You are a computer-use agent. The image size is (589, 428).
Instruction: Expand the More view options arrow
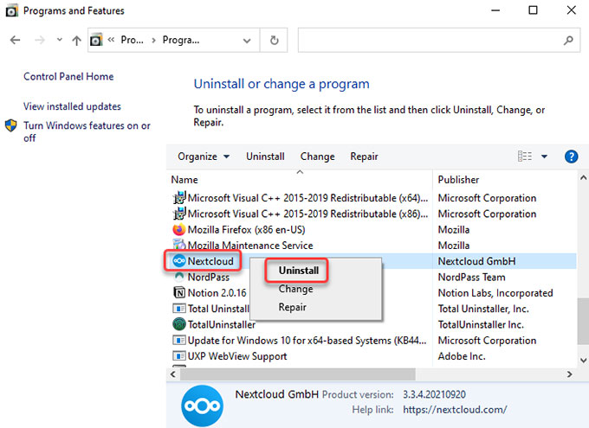click(544, 157)
